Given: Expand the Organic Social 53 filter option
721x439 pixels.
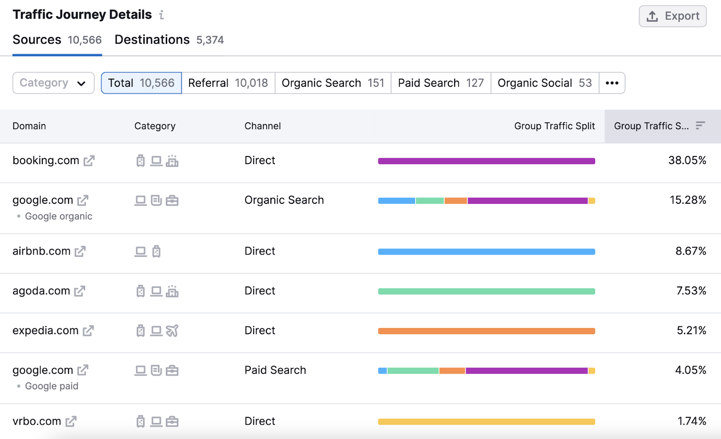Looking at the screenshot, I should (x=544, y=83).
